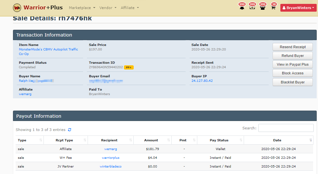Click the Transaction Information panel header
Viewport: 318px width, 174px height.
pos(165,35)
